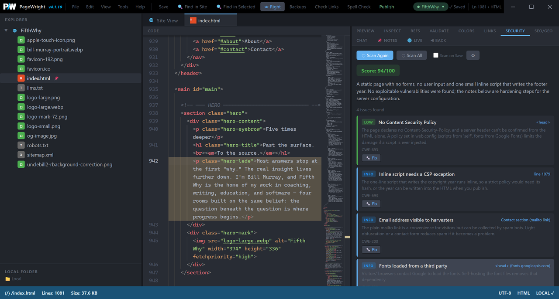
Task: Switch to the Inspect panel tab
Action: coord(393,31)
